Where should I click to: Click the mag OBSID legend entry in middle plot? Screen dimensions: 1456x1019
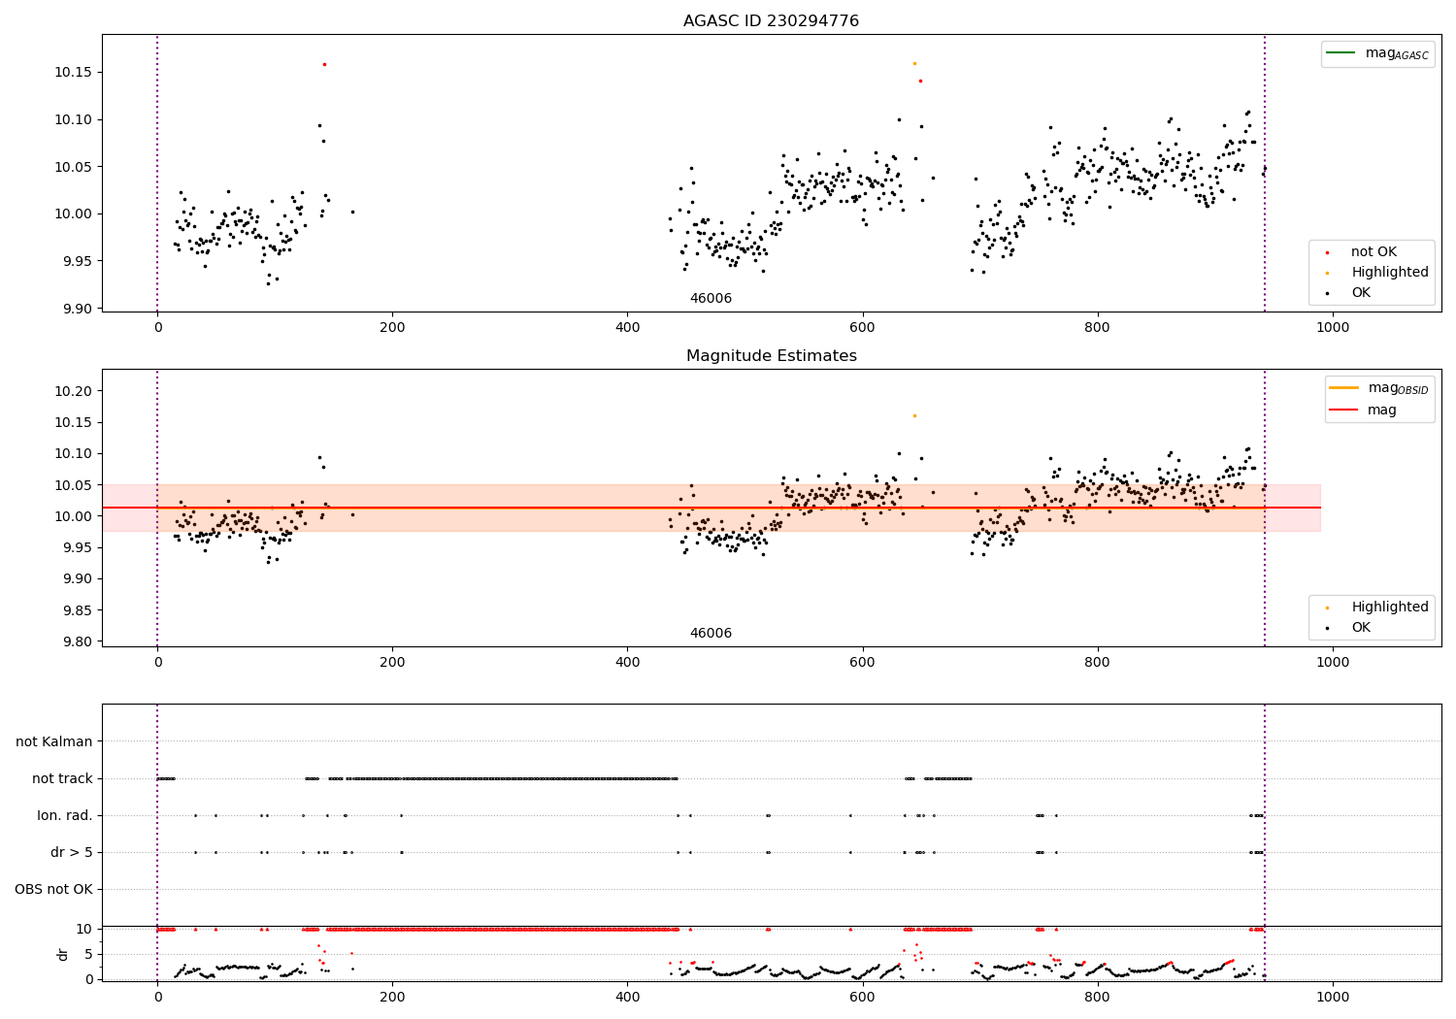tap(1398, 388)
